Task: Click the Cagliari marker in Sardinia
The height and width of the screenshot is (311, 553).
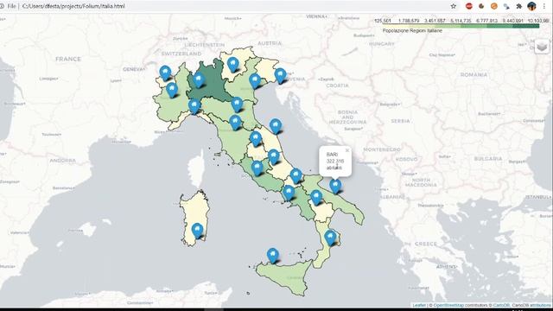Action: click(197, 231)
